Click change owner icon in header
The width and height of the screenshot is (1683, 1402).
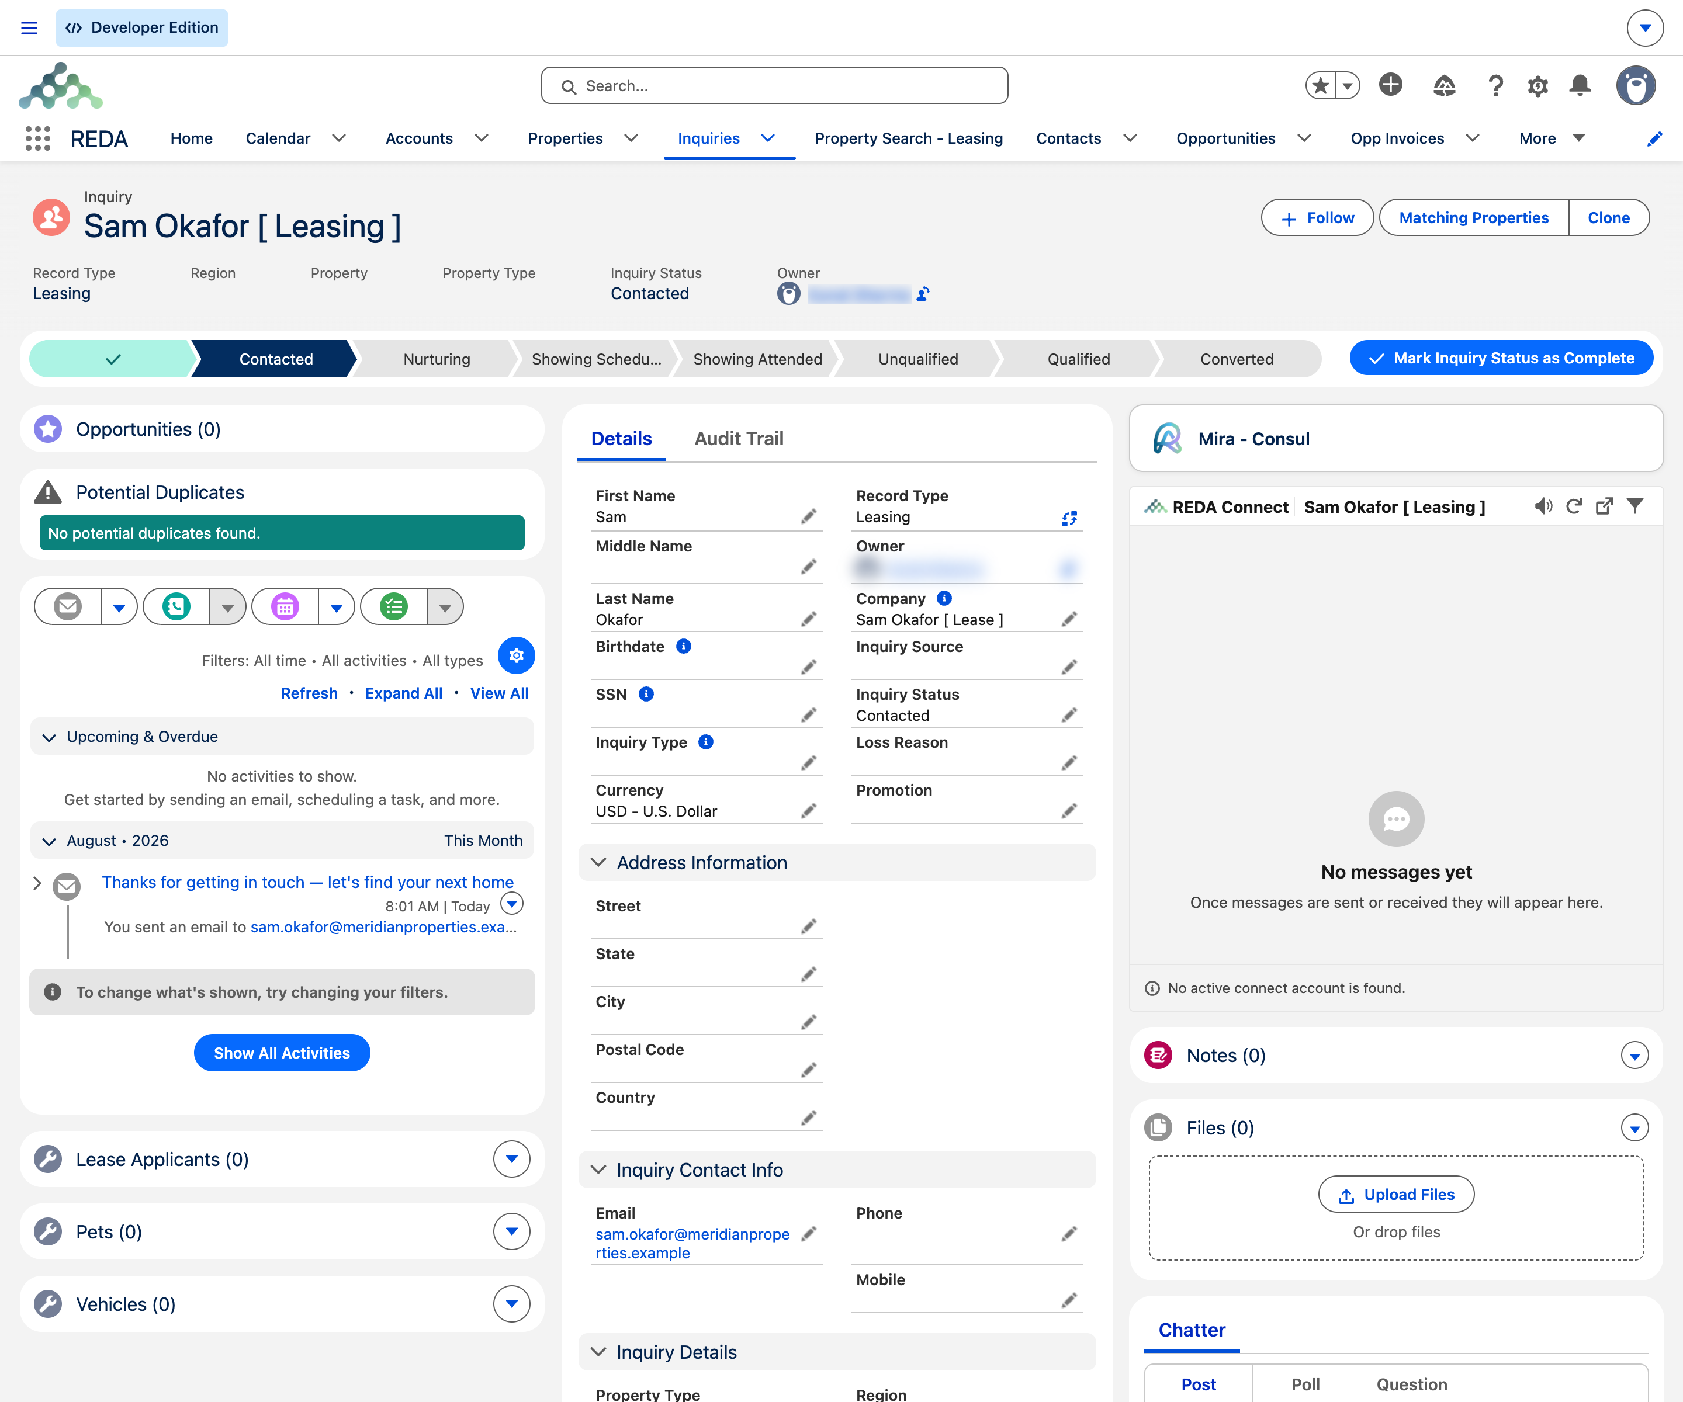[923, 294]
